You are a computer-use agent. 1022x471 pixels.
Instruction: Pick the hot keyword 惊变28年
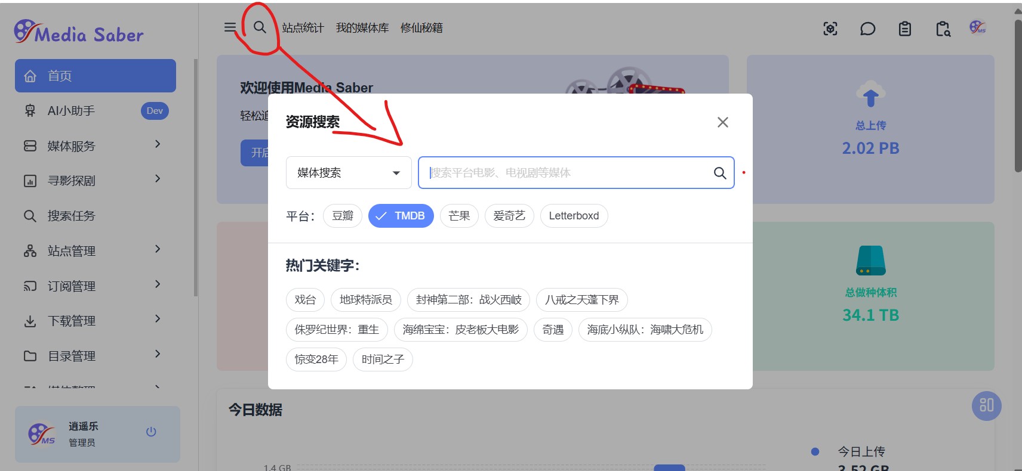click(316, 360)
